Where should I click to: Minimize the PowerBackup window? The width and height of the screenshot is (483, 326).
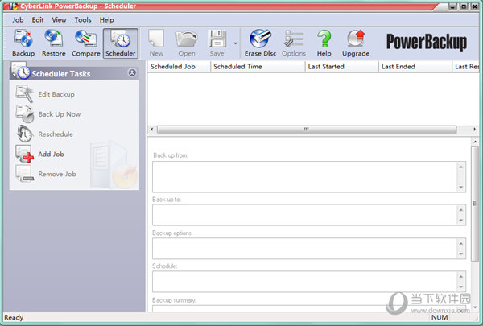[x=452, y=6]
